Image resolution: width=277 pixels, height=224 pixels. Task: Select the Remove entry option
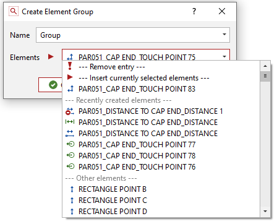click(x=161, y=67)
